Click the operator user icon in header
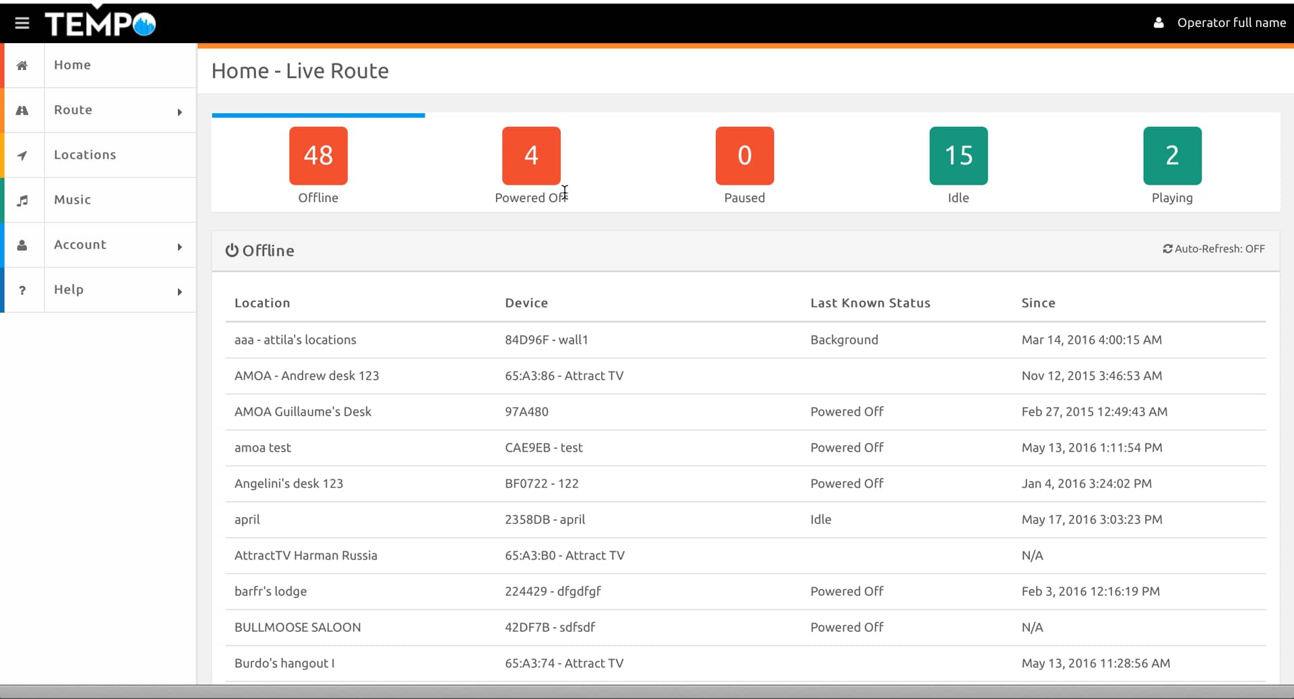 click(1159, 23)
